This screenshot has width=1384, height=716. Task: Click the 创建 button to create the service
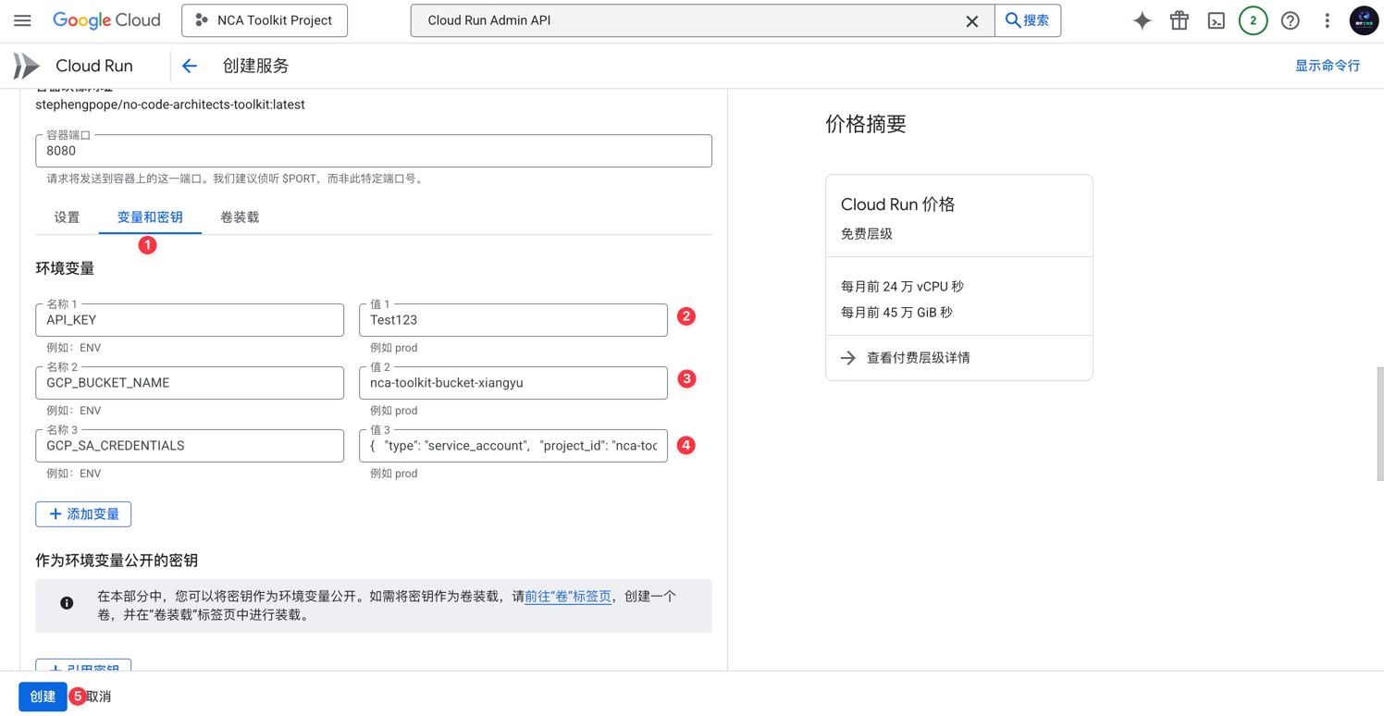pyautogui.click(x=42, y=697)
